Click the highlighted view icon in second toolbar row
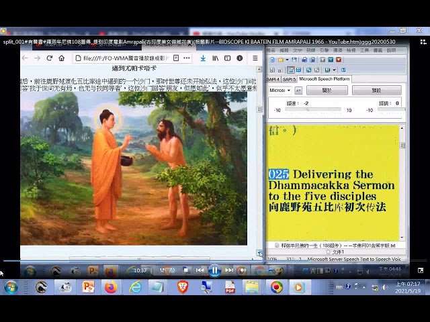 [x=291, y=70]
